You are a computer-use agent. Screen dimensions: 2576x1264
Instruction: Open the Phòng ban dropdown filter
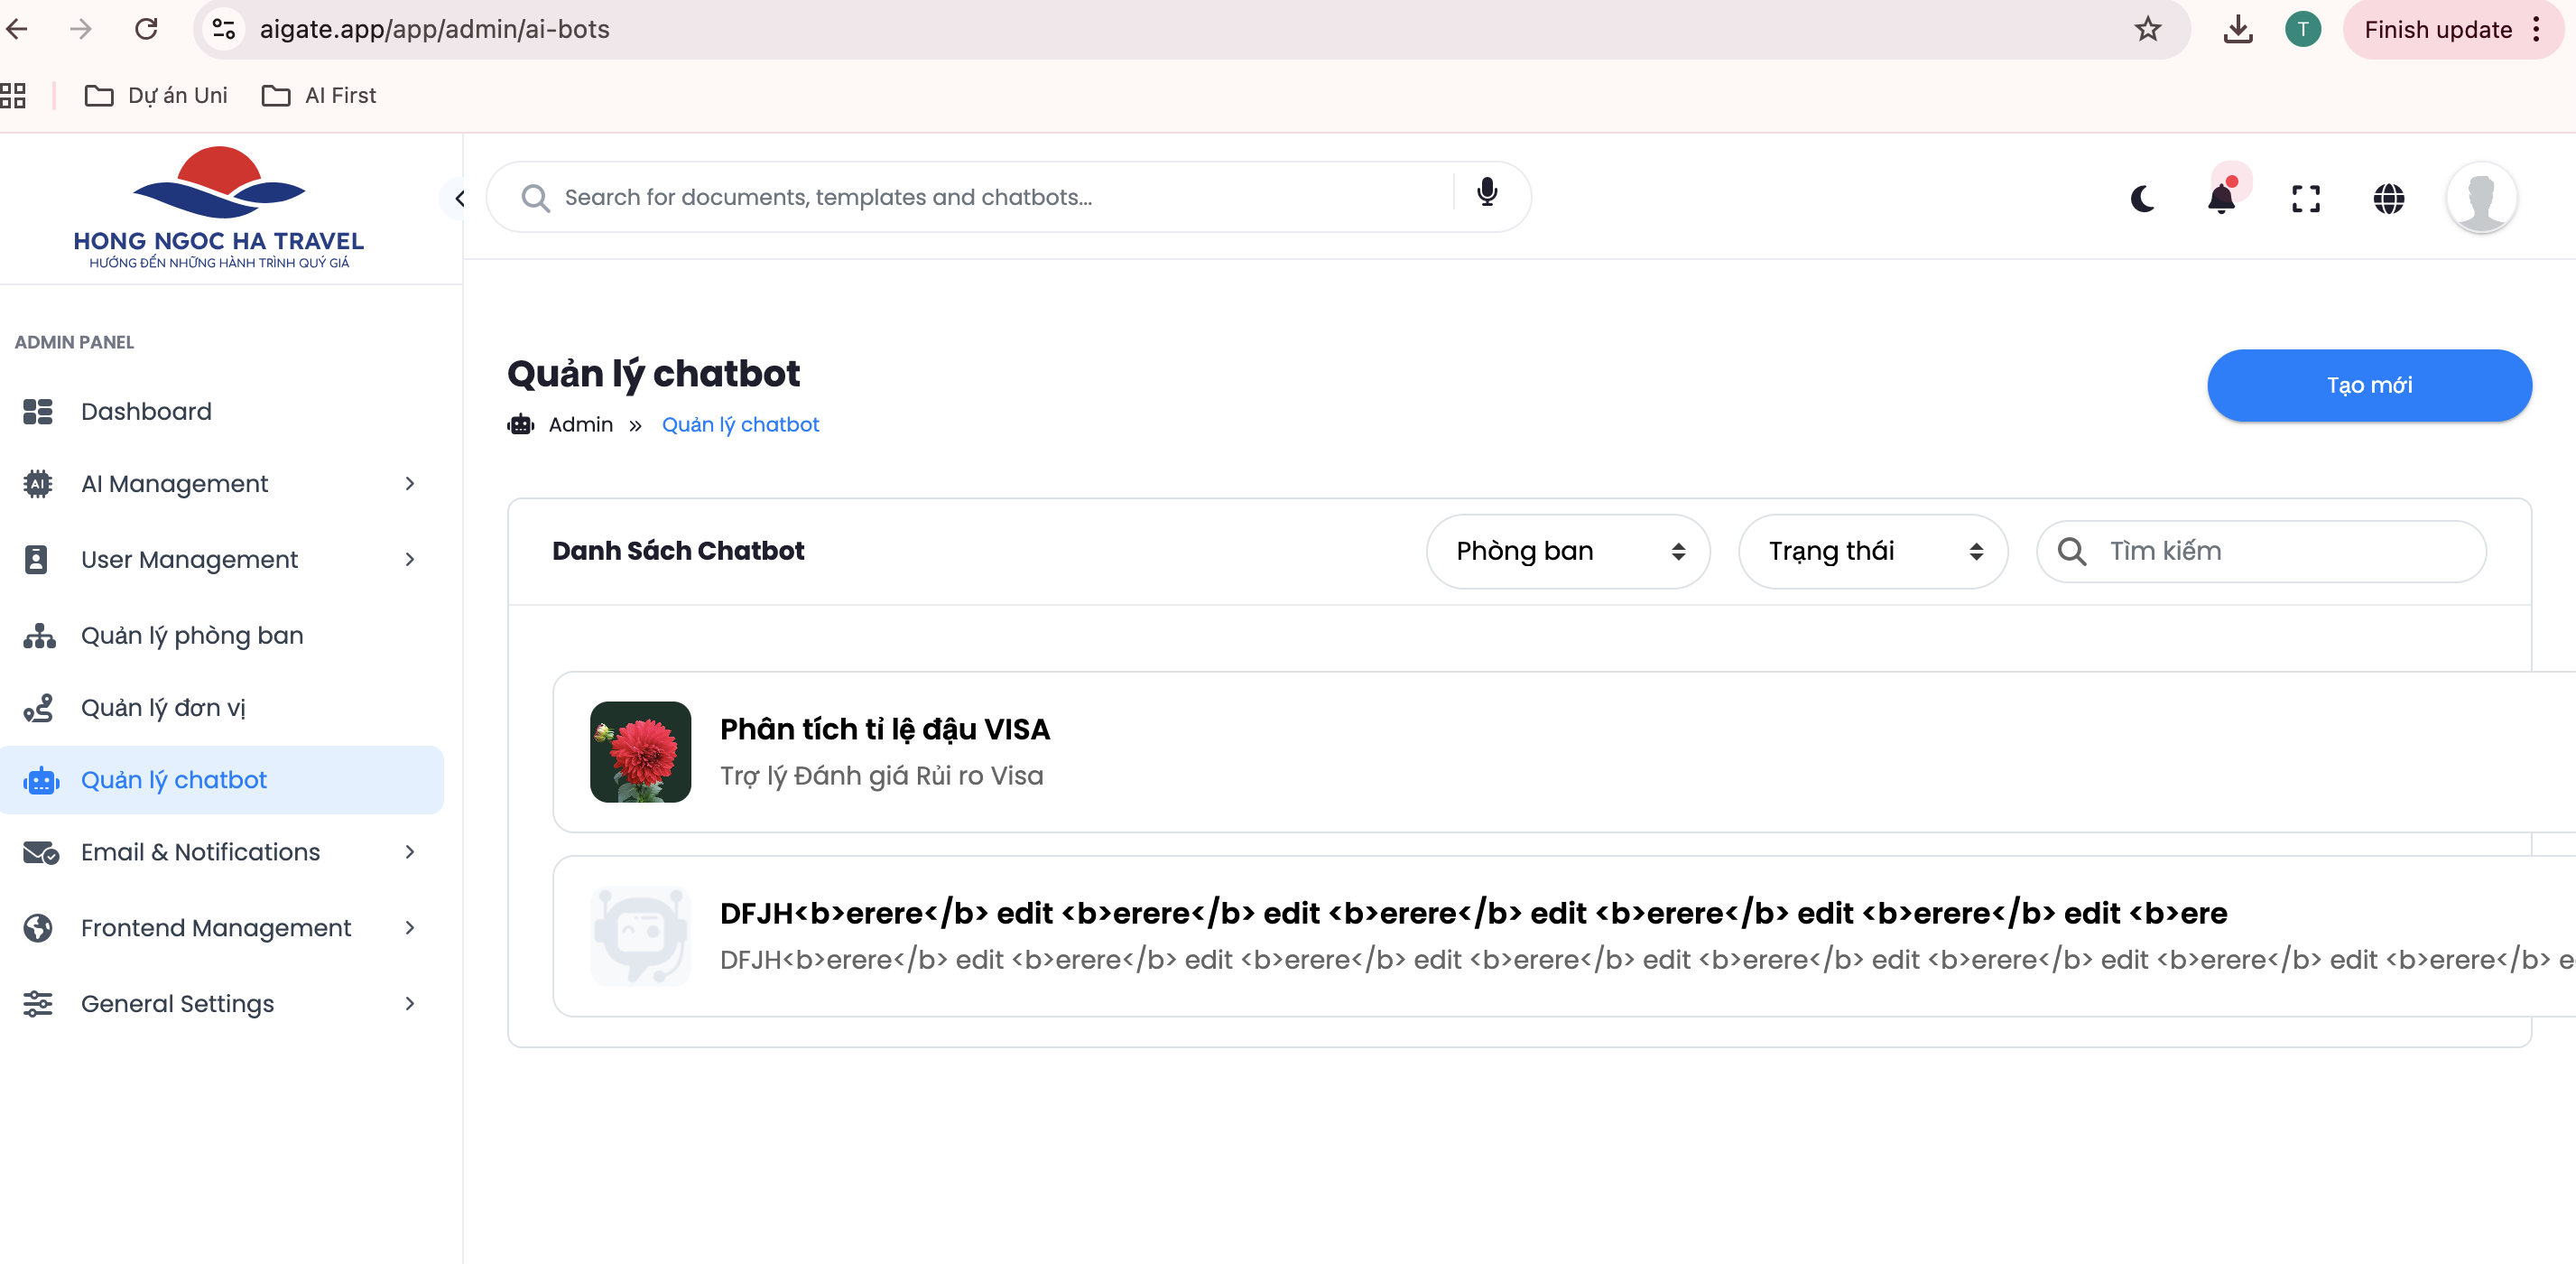pos(1567,551)
